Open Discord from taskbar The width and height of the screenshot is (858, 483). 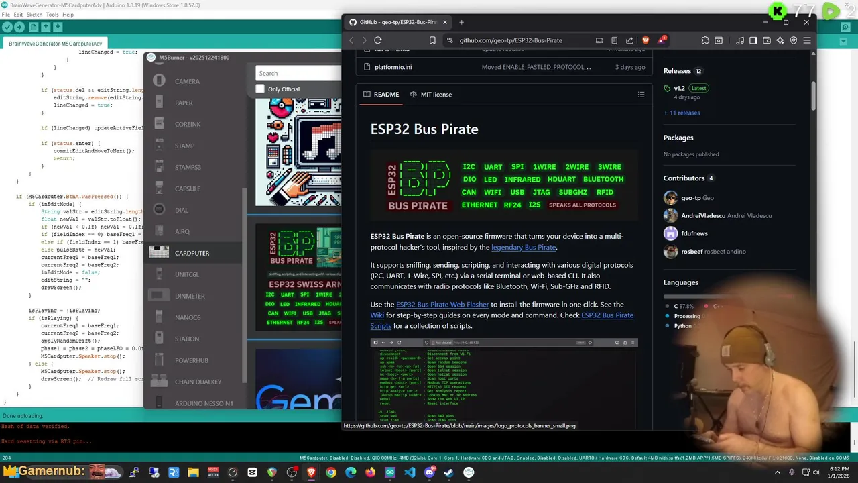[x=429, y=472]
